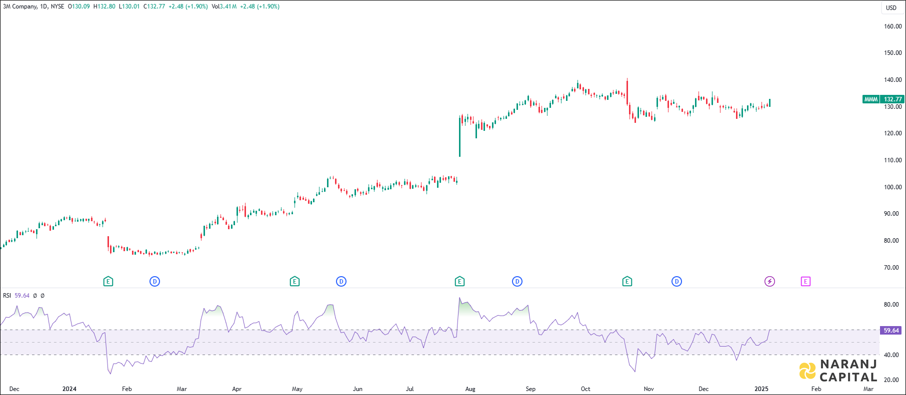Click the 140.00 price axis label

[x=893, y=80]
